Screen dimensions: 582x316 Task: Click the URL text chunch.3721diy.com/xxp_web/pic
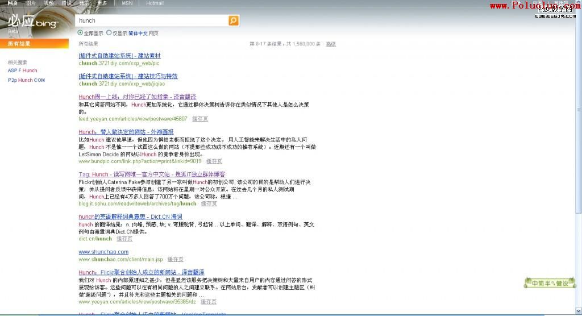click(x=119, y=63)
